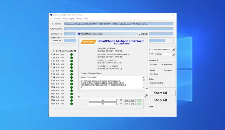Click the resize grip of About dialog
The height and width of the screenshot is (130, 225).
(147, 97)
